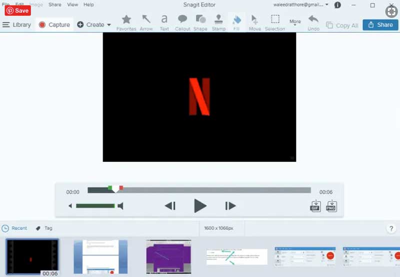Click the video timeline seek bar

[x=199, y=190]
